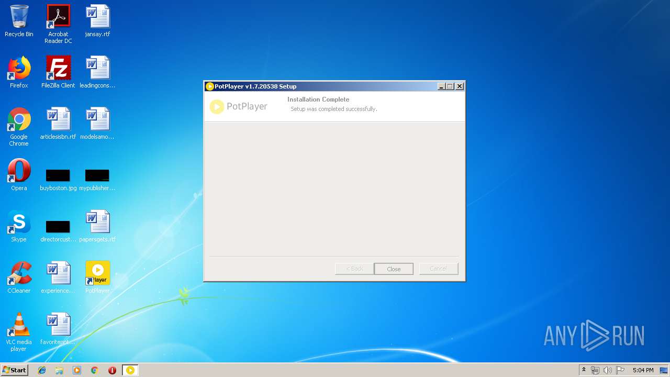
Task: Click the Start button
Action: click(x=14, y=370)
